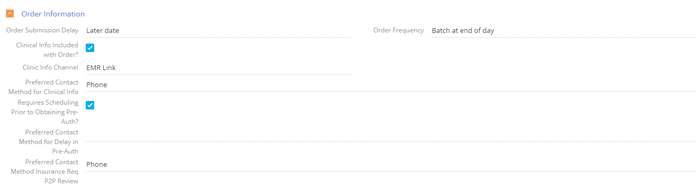Click the 'Clinical Info Included with Order?' label
This screenshot has width=700, height=195.
pos(47,50)
